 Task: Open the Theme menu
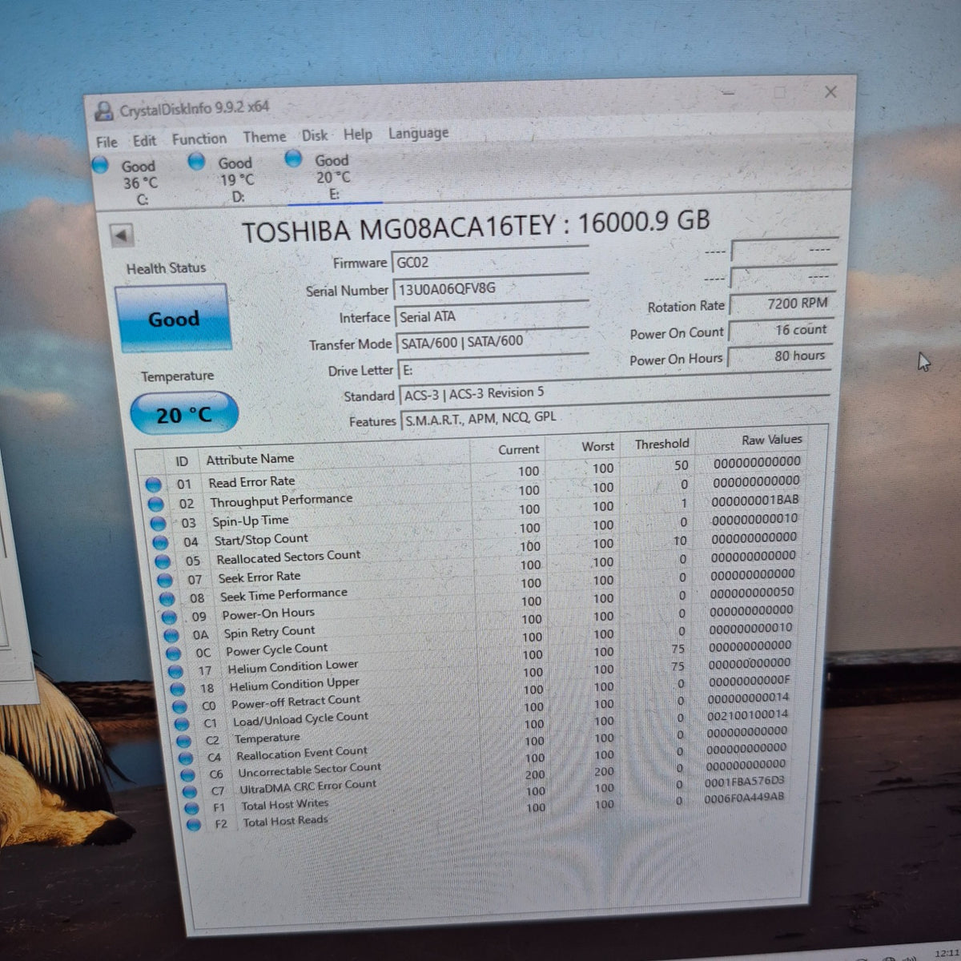[264, 137]
